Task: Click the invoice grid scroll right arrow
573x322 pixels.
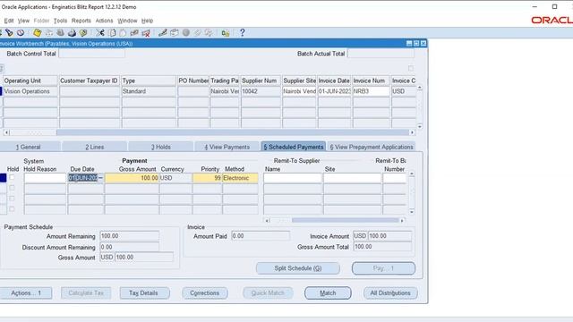Action: [412, 132]
